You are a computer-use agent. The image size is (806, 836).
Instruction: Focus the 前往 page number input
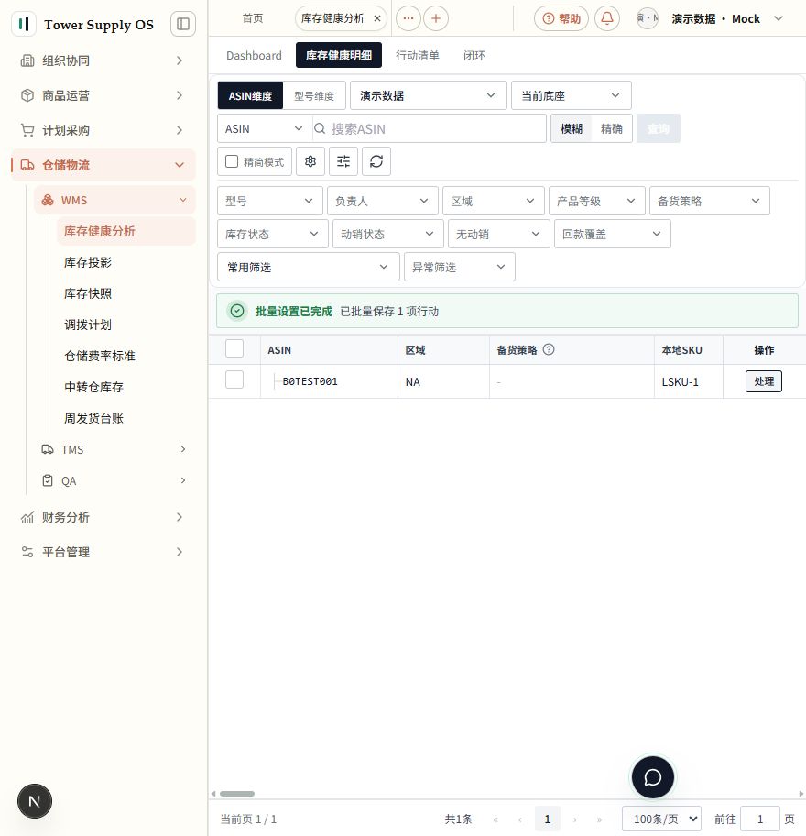click(760, 819)
